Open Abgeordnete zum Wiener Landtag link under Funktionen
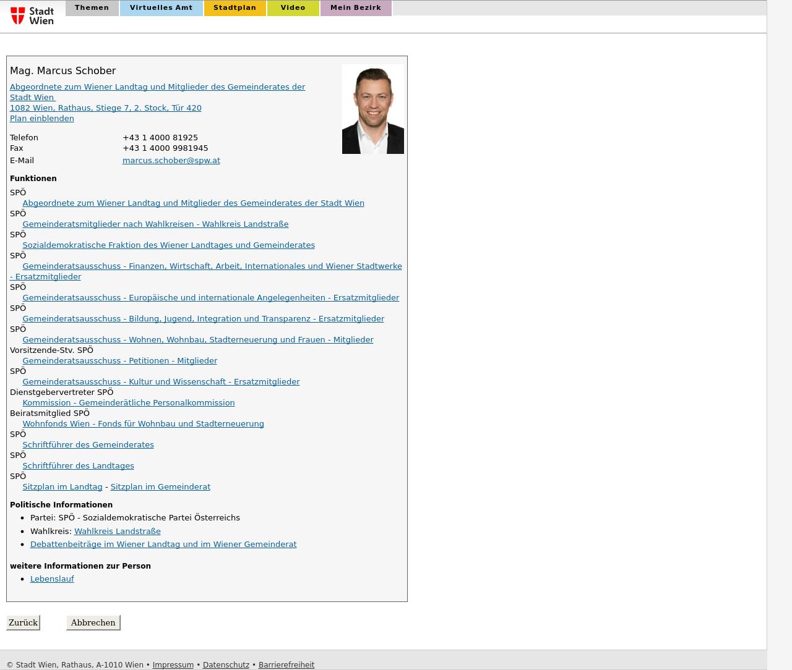 193,203
